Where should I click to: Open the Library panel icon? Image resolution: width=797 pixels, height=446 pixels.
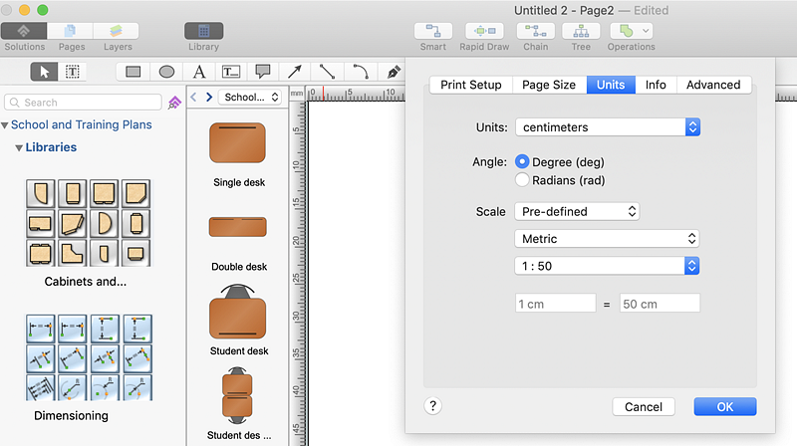click(x=203, y=31)
